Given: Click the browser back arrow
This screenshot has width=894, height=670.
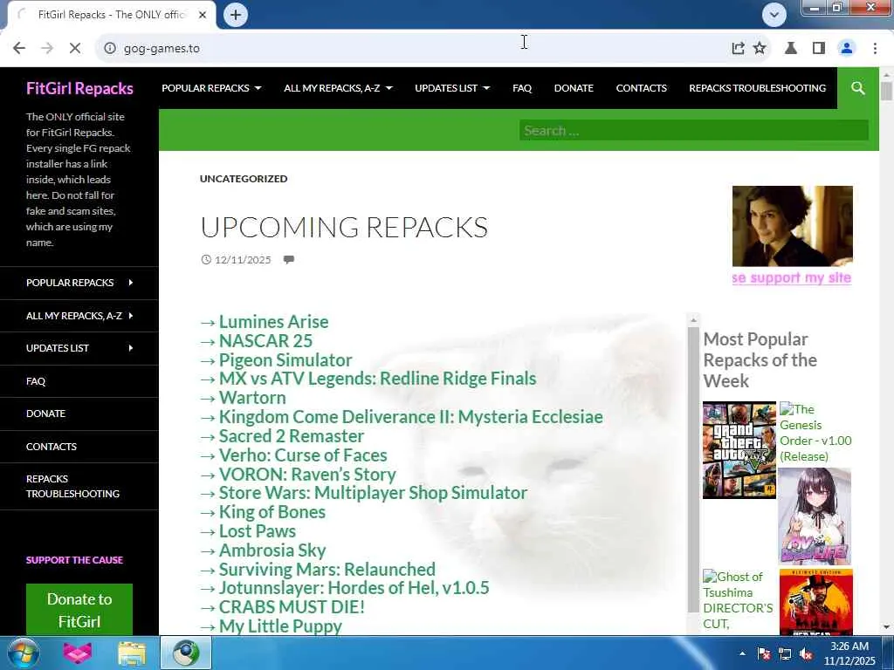Looking at the screenshot, I should pyautogui.click(x=19, y=49).
